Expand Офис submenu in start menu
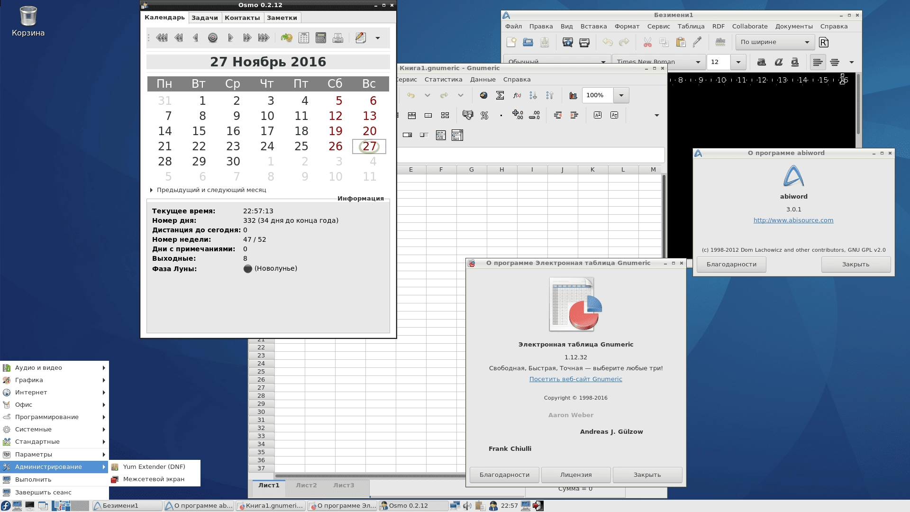 click(x=55, y=404)
